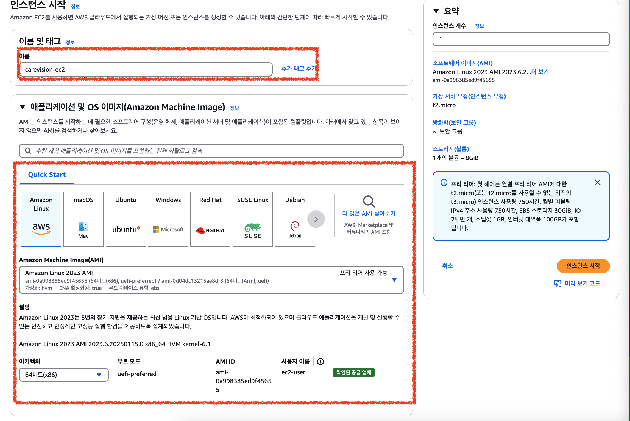Select the Windows Microsoft image tile

[168, 219]
